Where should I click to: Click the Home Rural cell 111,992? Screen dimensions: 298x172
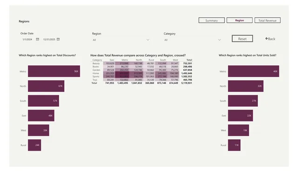(x=150, y=73)
